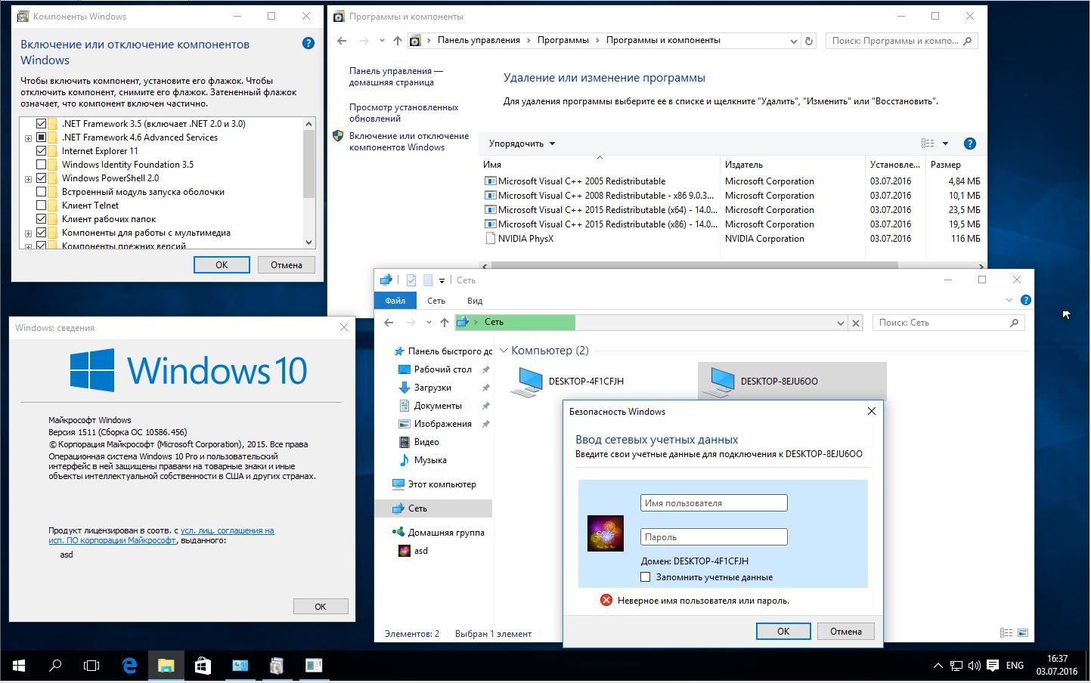Open Видео folder in navigation pane
Image resolution: width=1091 pixels, height=683 pixels.
click(x=426, y=442)
